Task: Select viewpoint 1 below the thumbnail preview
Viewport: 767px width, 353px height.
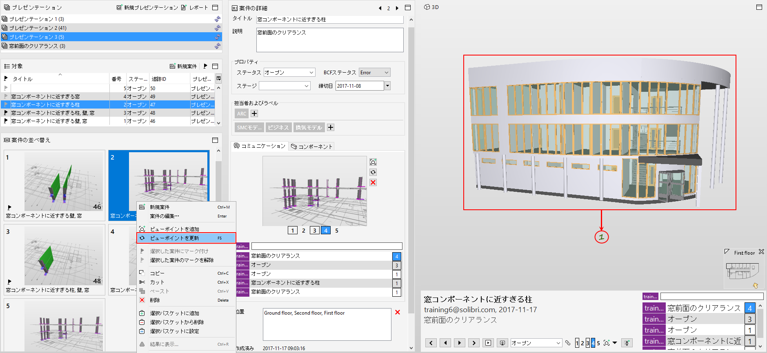Action: tap(292, 231)
